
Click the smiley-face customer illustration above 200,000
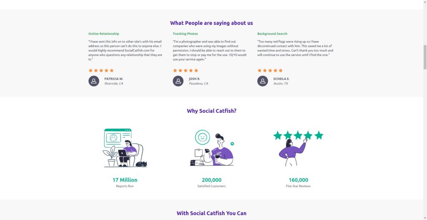pyautogui.click(x=211, y=148)
